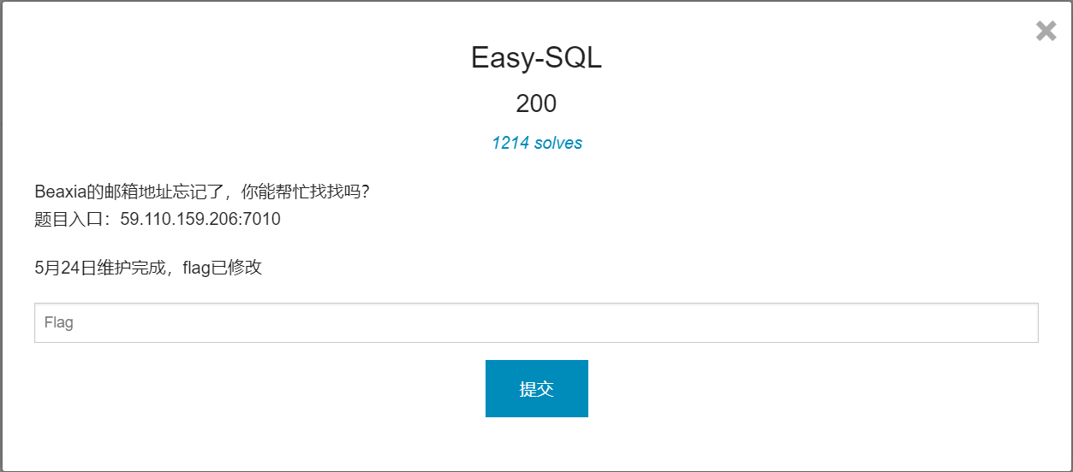Click the Easy-SQL challenge title

pos(536,58)
